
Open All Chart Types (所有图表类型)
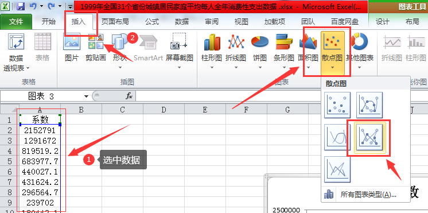[x=365, y=195]
